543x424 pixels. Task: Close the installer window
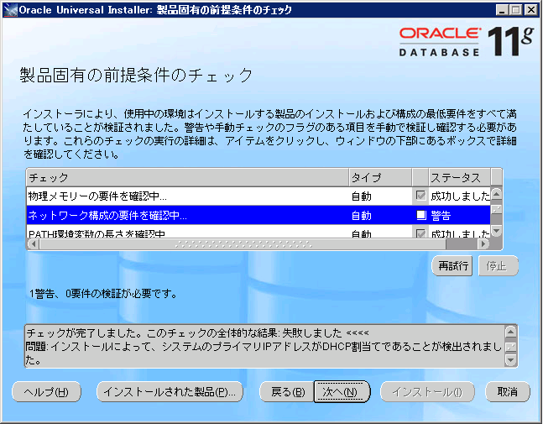pos(531,10)
